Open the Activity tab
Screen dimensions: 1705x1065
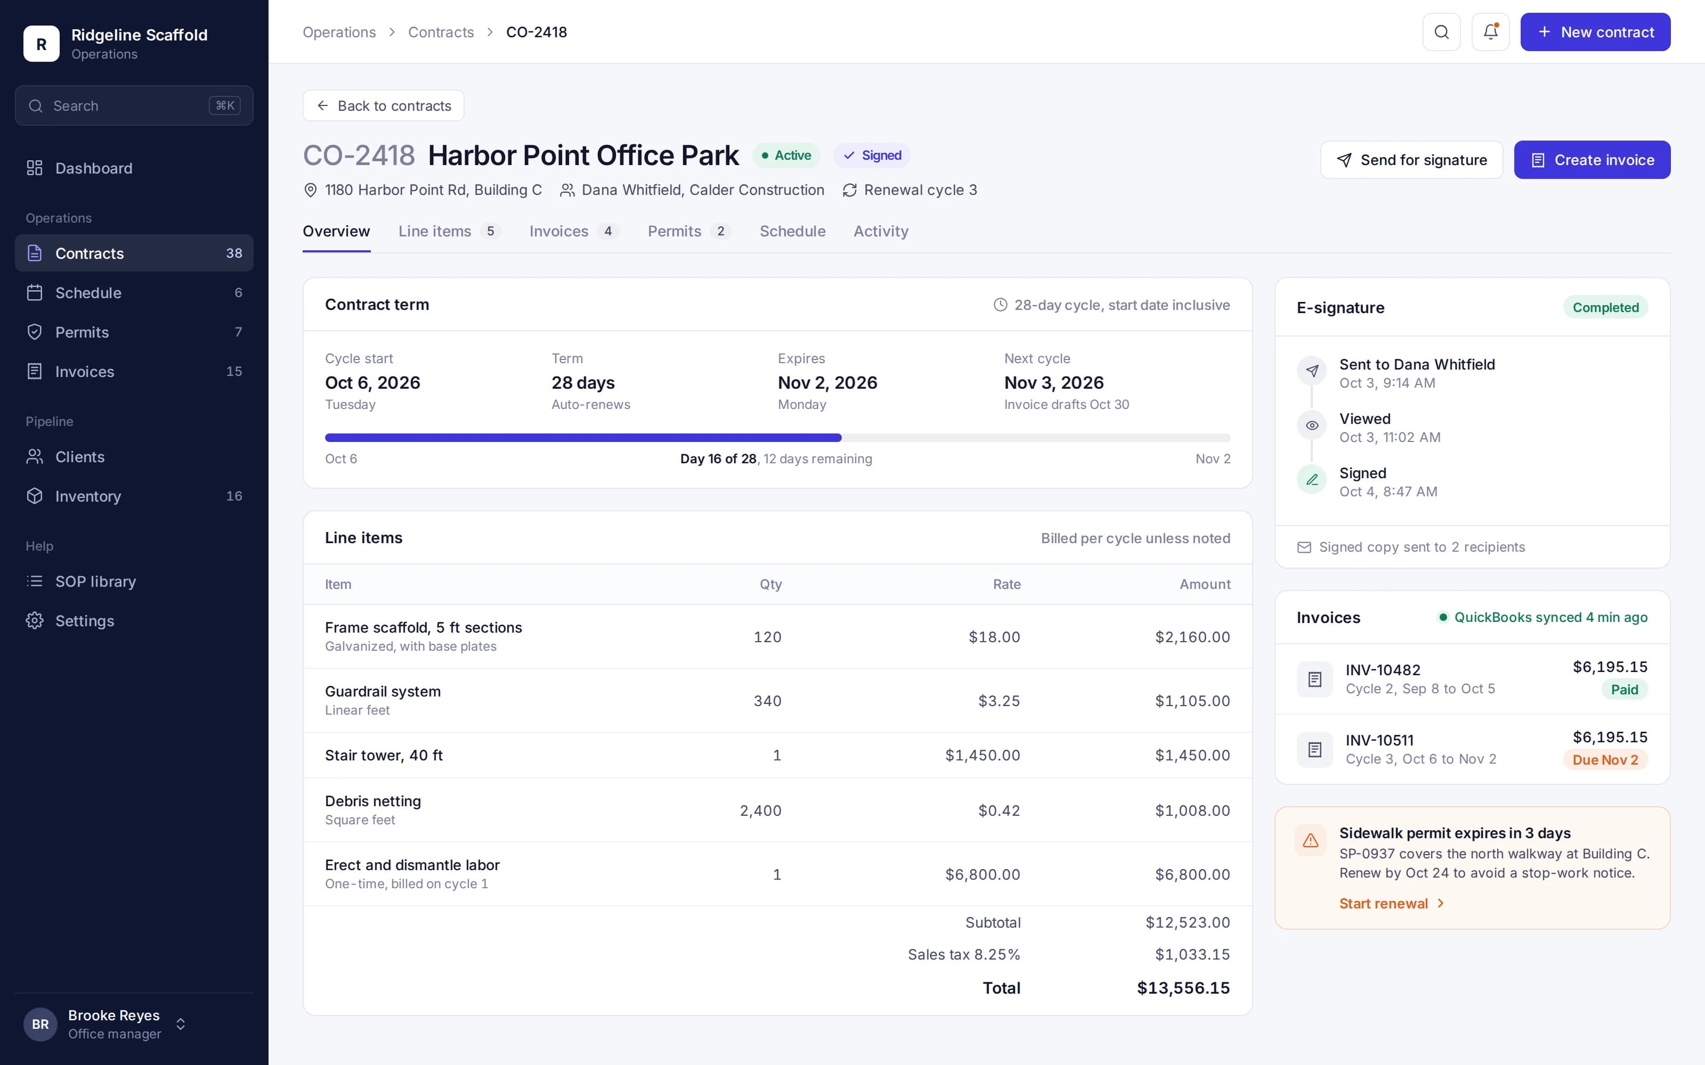tap(881, 231)
